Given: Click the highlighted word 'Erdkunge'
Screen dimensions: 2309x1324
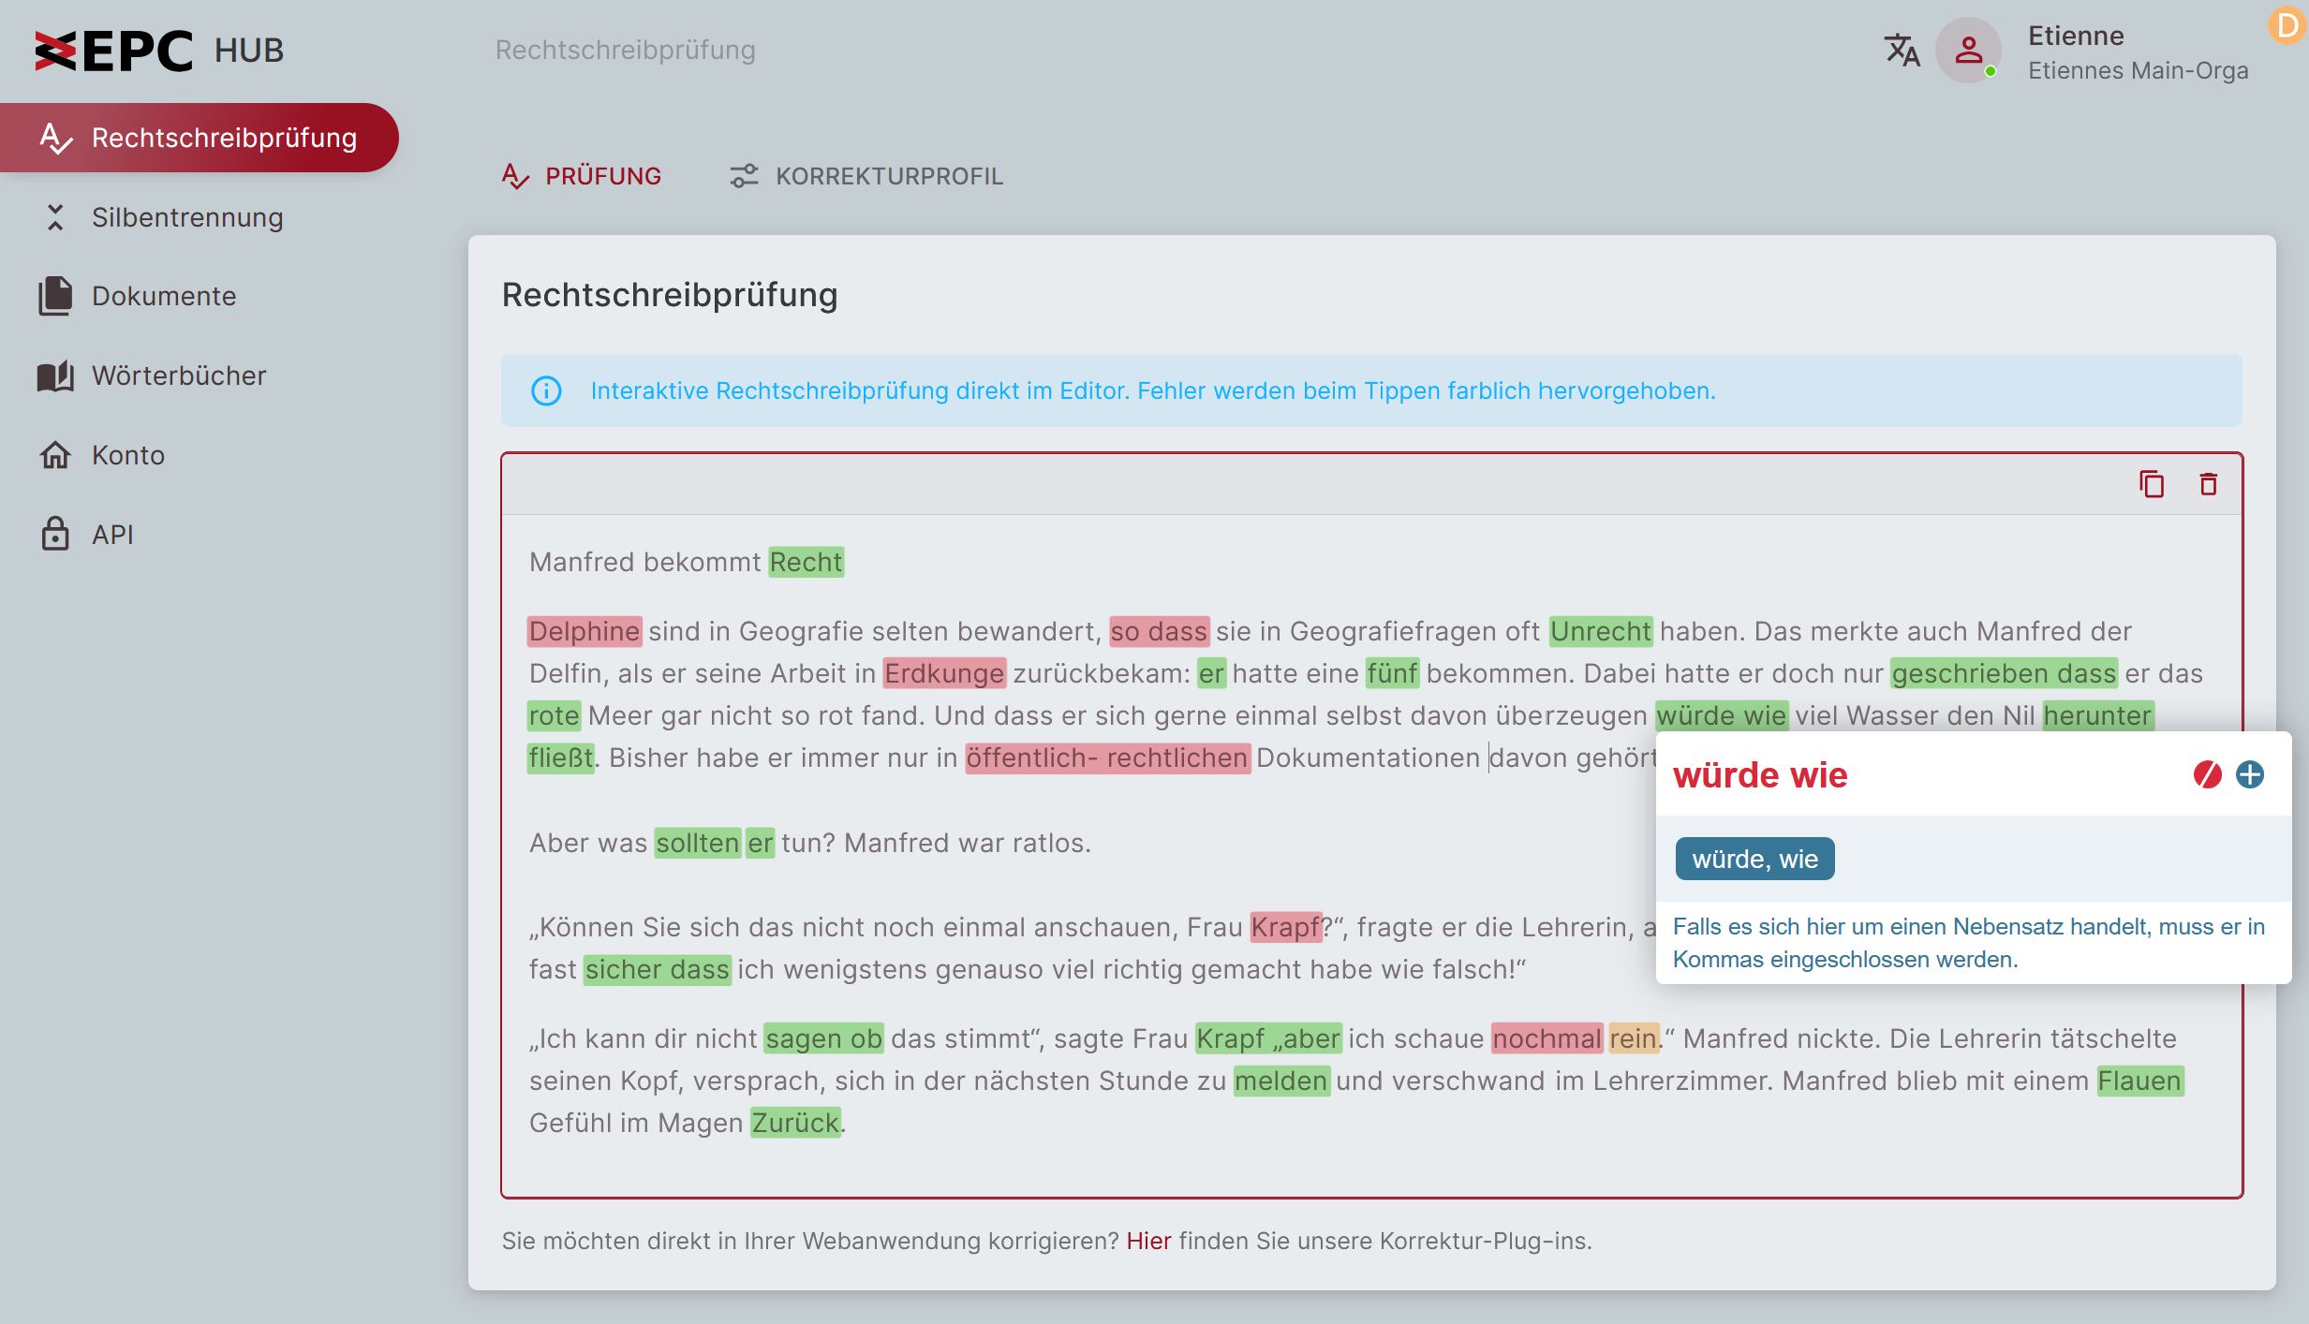Looking at the screenshot, I should point(944,673).
